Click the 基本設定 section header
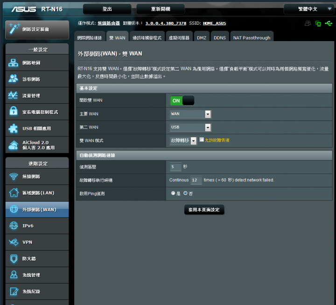Image resolution: width=336 pixels, height=305 pixels. pyautogui.click(x=204, y=88)
